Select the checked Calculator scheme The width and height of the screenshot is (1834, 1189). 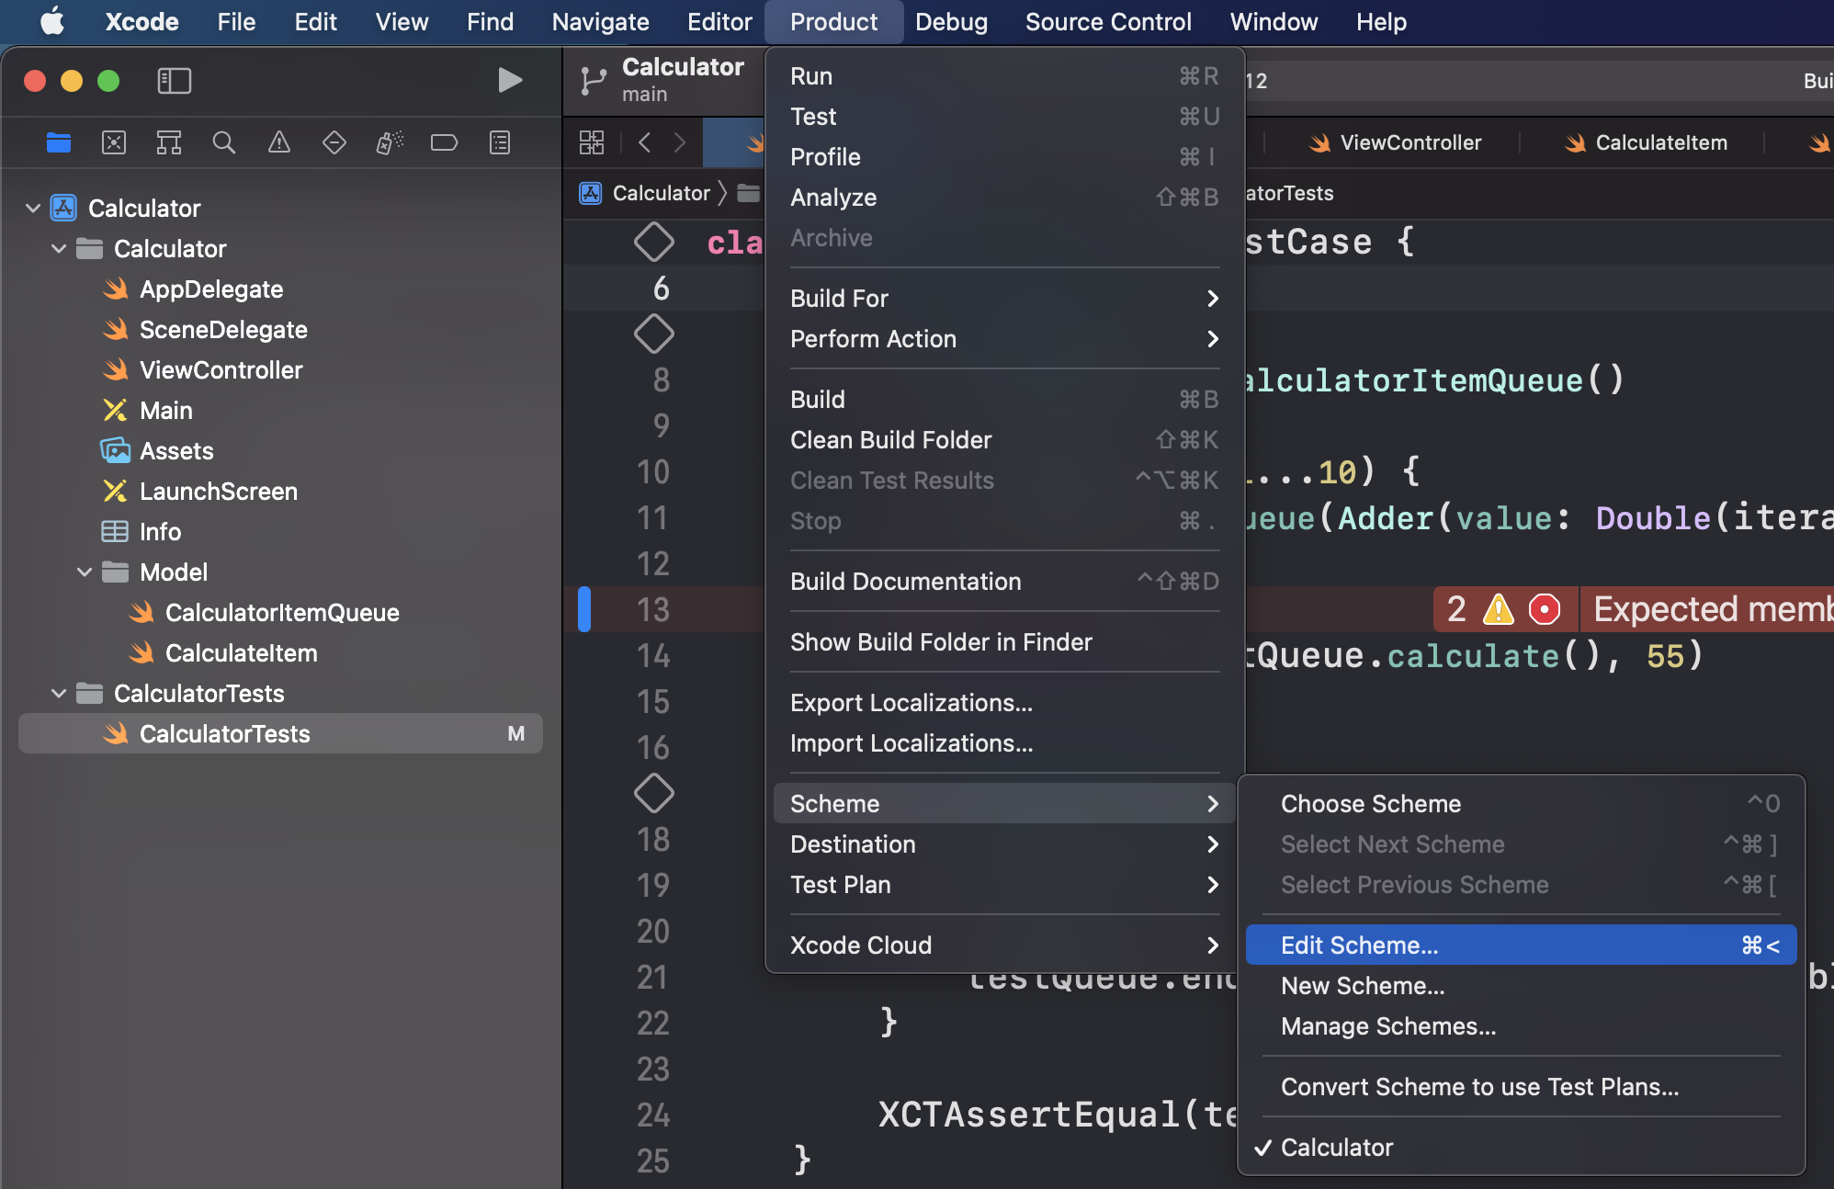coord(1521,1148)
